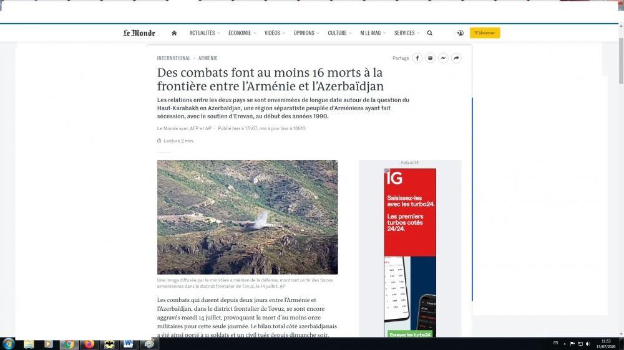
Task: Click the account login icon
Action: coord(460,33)
